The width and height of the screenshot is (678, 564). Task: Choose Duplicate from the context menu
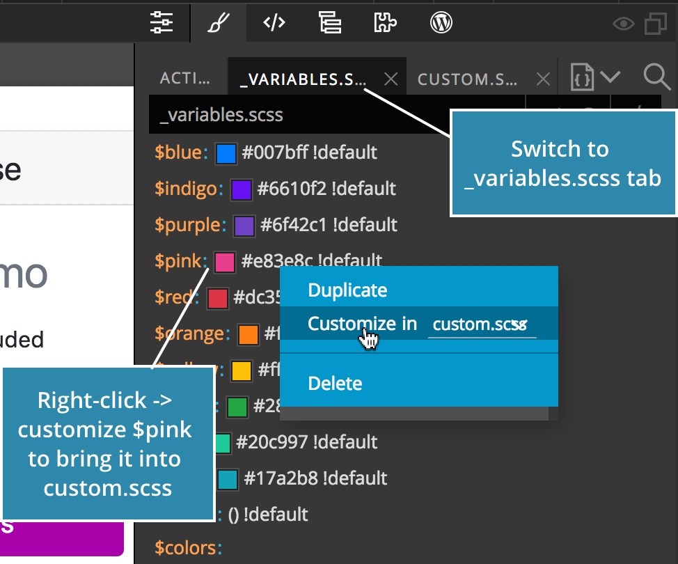(x=419, y=290)
